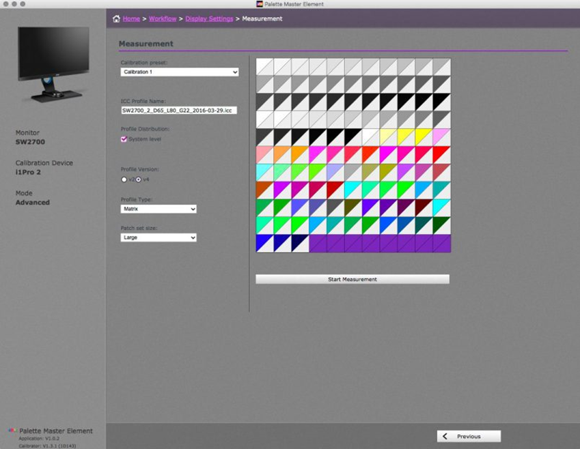580x449 pixels.
Task: Open the Workflow breadcrumb link
Action: [163, 19]
